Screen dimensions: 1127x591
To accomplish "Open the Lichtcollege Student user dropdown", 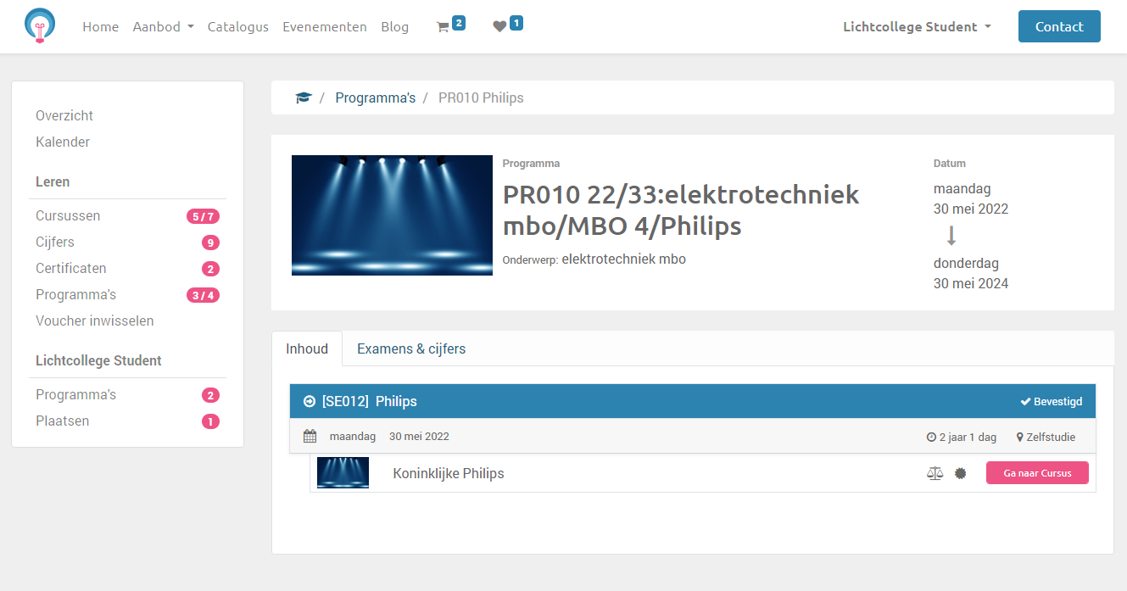I will click(x=916, y=27).
